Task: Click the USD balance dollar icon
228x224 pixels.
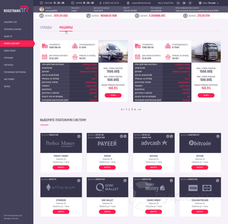Action: pyautogui.click(x=41, y=16)
